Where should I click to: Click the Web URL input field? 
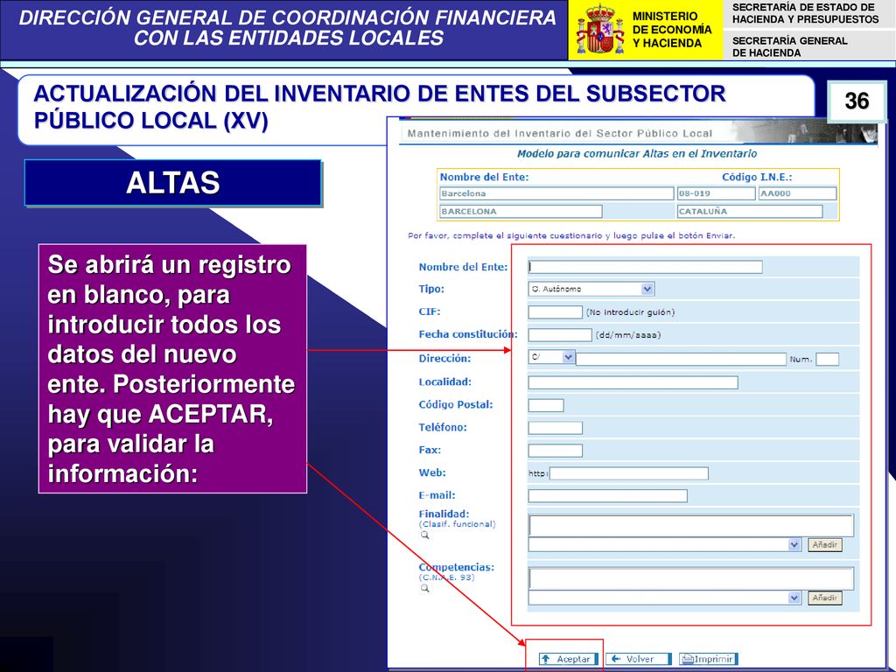[628, 473]
